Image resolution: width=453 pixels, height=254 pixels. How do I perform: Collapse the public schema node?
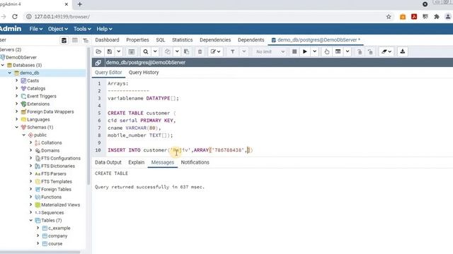click(23, 135)
